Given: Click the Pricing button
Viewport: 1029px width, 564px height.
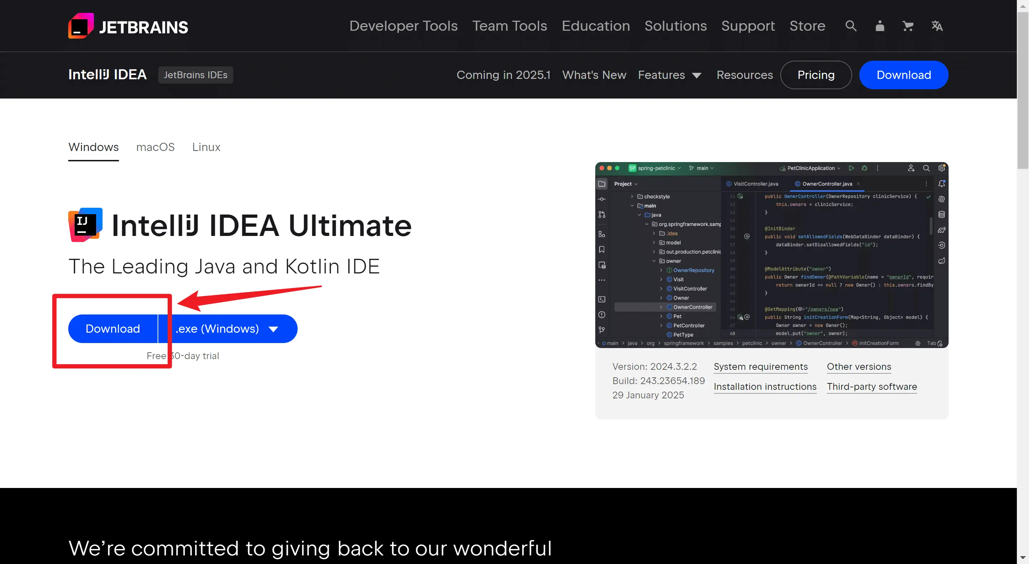Looking at the screenshot, I should point(816,75).
